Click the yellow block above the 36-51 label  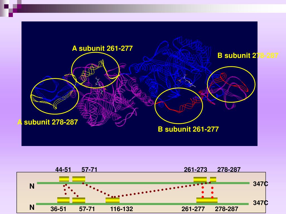[63, 200]
